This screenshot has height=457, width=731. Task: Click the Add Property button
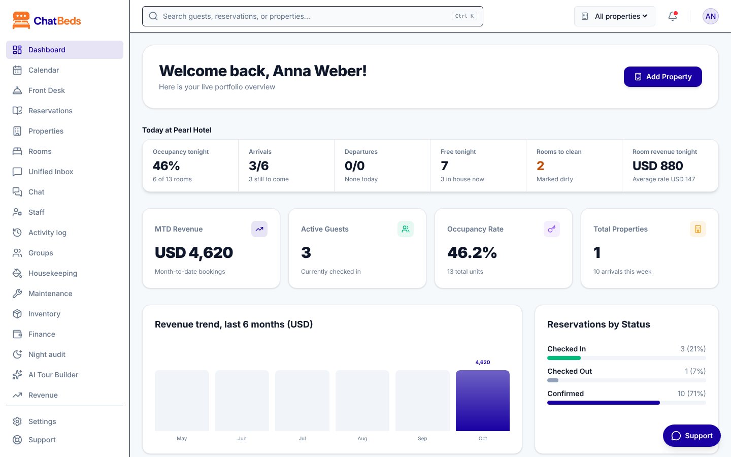pos(663,77)
